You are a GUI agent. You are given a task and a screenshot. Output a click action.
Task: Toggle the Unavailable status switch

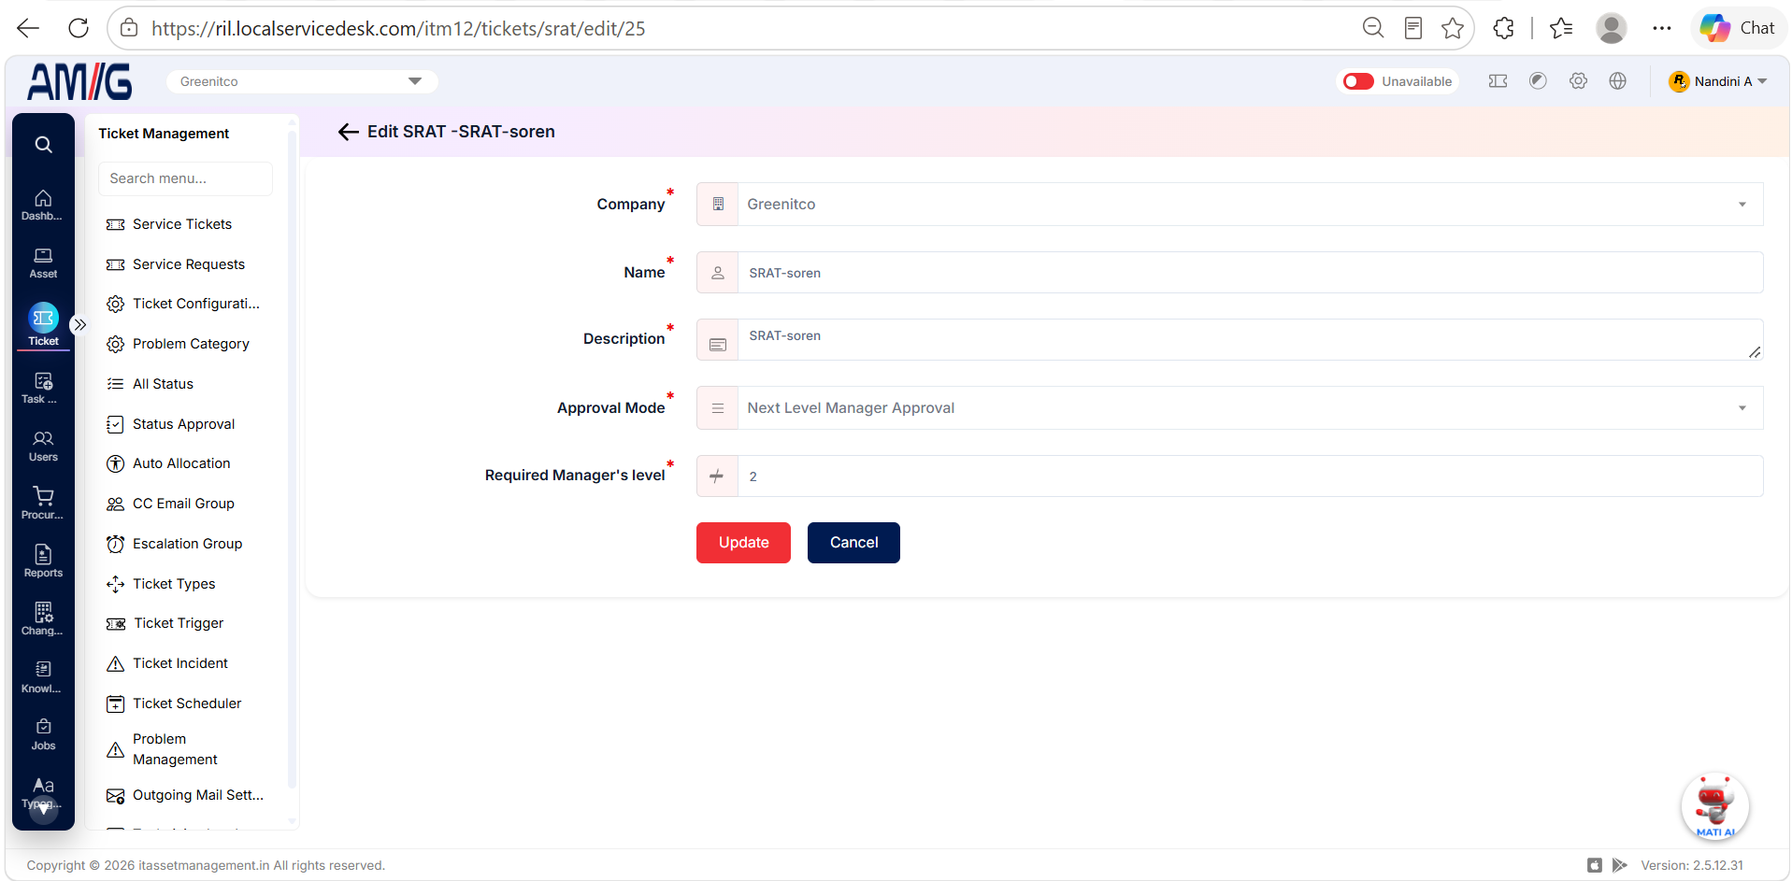[1358, 81]
